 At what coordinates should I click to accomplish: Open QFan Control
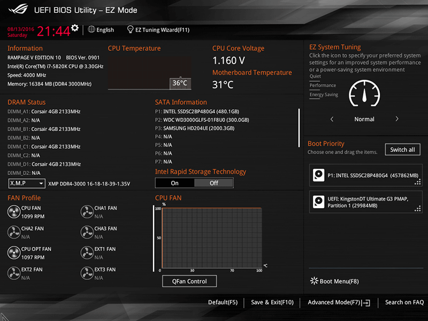coord(189,281)
